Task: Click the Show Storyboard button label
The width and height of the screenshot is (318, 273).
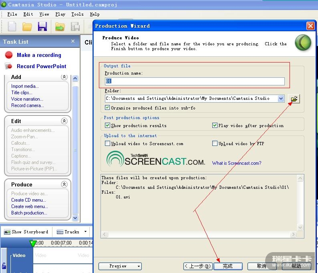Action: pyautogui.click(x=30, y=232)
